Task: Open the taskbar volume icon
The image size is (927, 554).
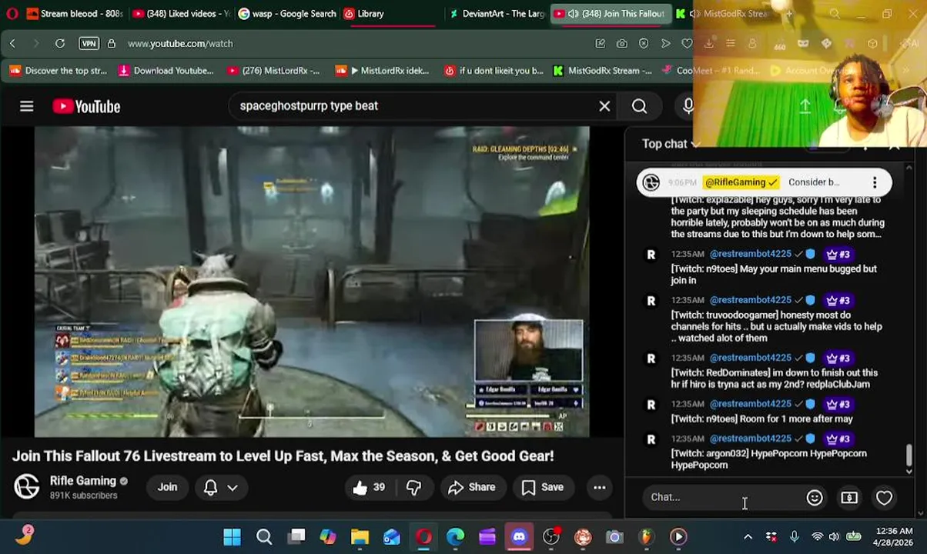Action: click(x=834, y=537)
